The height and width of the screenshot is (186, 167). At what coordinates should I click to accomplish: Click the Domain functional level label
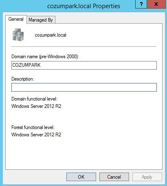click(34, 99)
